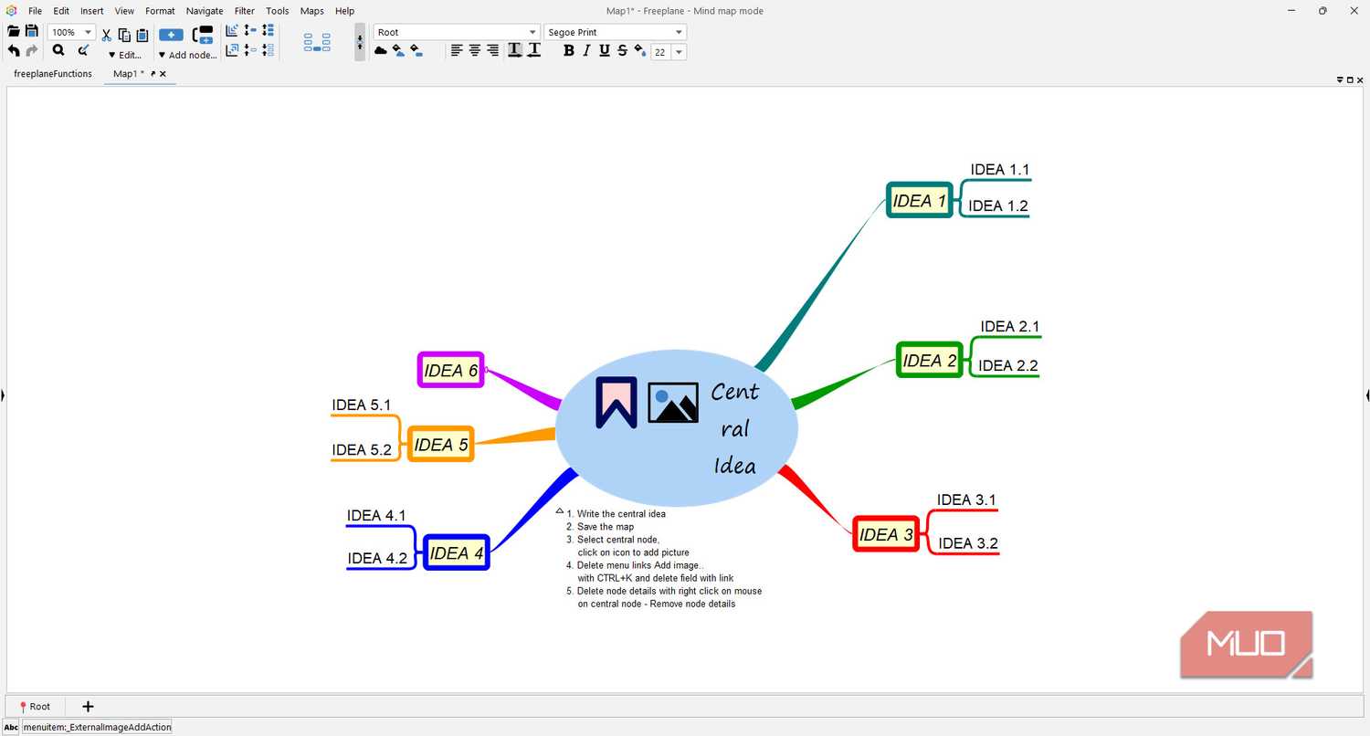Paste from the clipboard icon
The width and height of the screenshot is (1370, 736).
[x=142, y=35]
